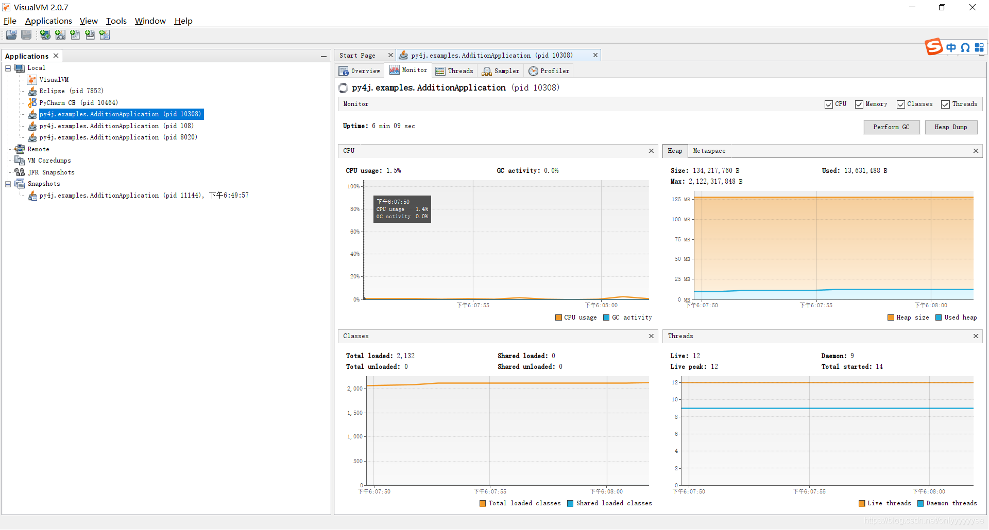The width and height of the screenshot is (989, 530).
Task: Toggle the Memory checkbox
Action: click(859, 104)
